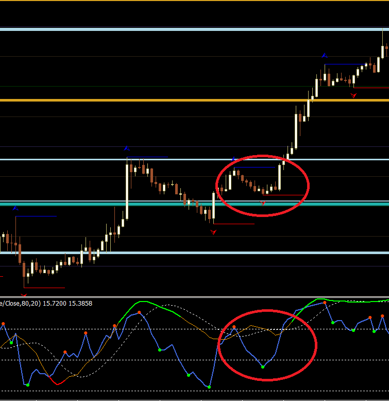The height and width of the screenshot is (401, 389).
Task: Select the indicator value 15.3858
Action: [80, 304]
